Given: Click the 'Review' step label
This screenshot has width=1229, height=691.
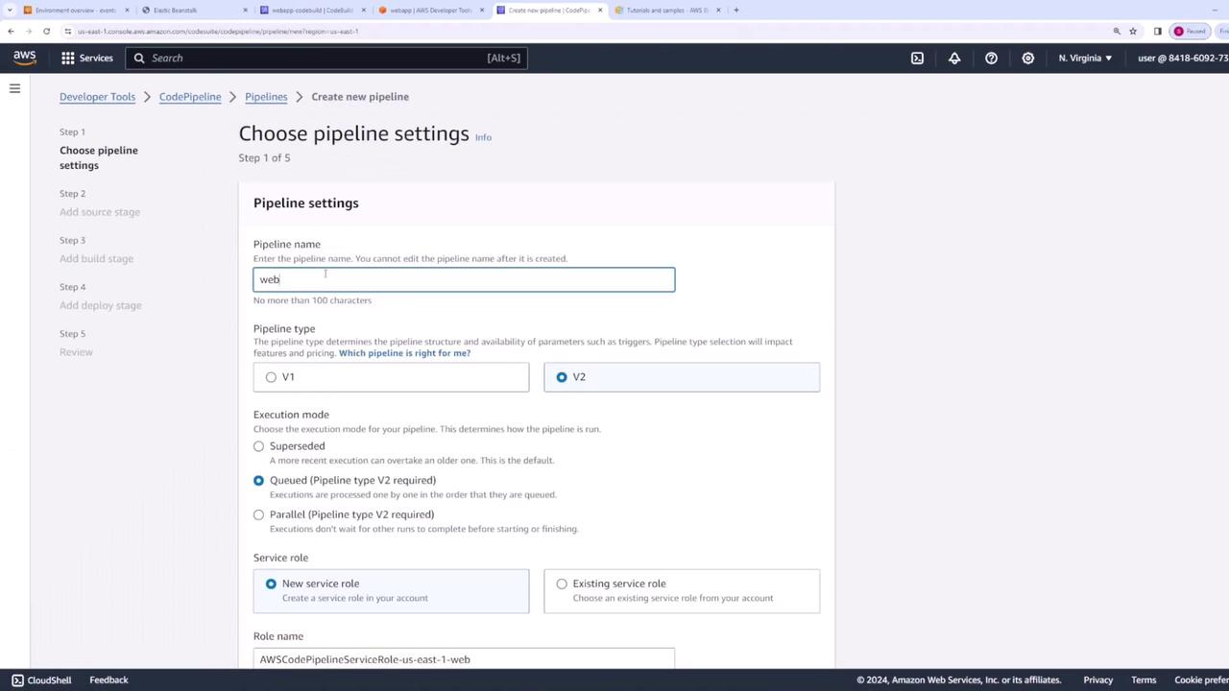Looking at the screenshot, I should click(76, 352).
